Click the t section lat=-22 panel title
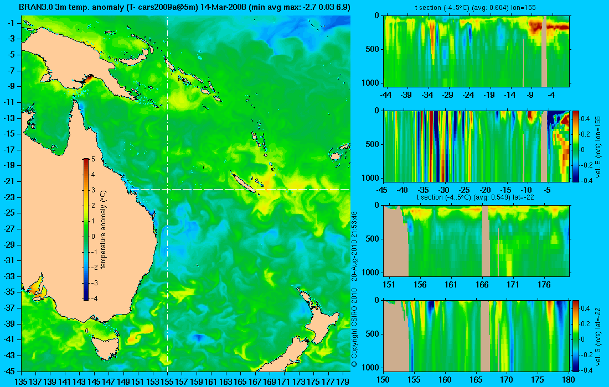This screenshot has width=609, height=387. (476, 197)
